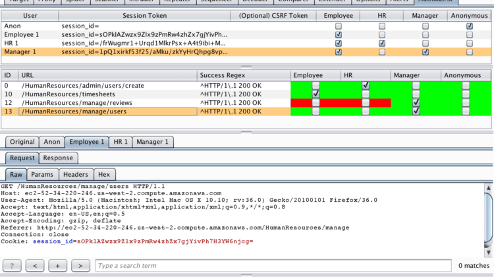This screenshot has height=277, width=494.
Task: Click the Employee 1 session token cell
Action: tap(144, 35)
